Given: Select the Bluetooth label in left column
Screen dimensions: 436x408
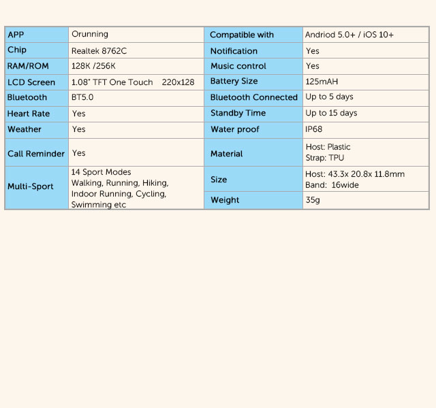Looking at the screenshot, I should 27,97.
